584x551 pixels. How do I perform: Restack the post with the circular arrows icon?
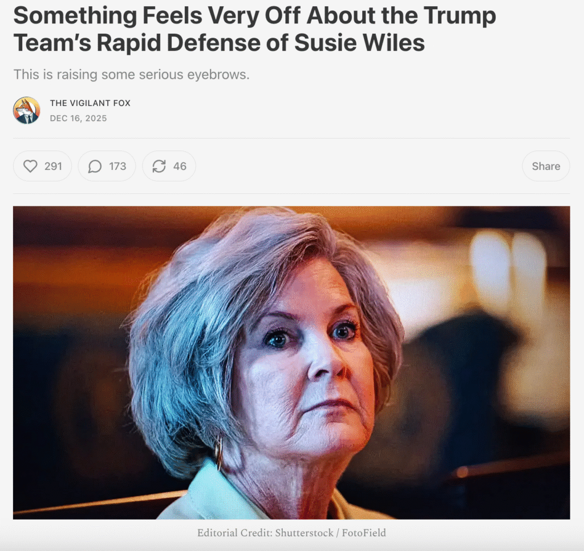159,166
